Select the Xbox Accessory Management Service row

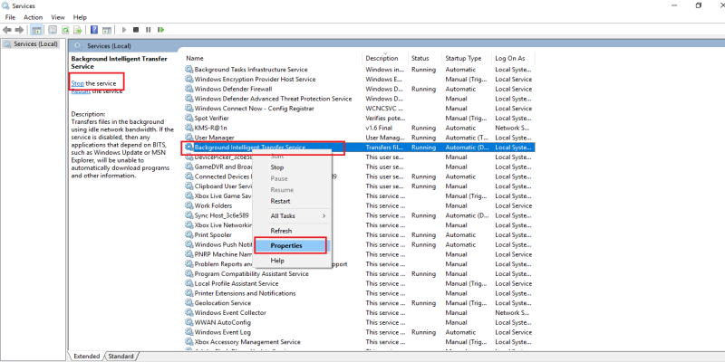coord(359,342)
